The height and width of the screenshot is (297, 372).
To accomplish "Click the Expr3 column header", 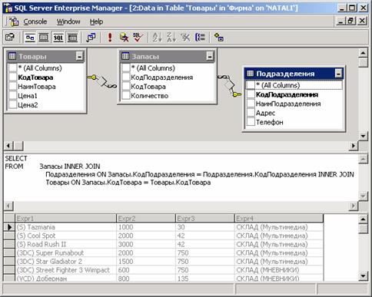I will click(205, 218).
